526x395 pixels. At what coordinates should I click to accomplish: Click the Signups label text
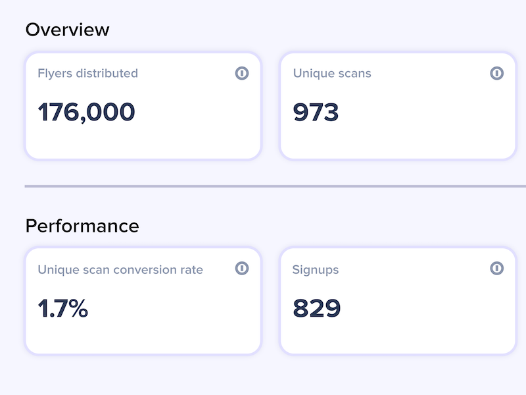click(316, 270)
